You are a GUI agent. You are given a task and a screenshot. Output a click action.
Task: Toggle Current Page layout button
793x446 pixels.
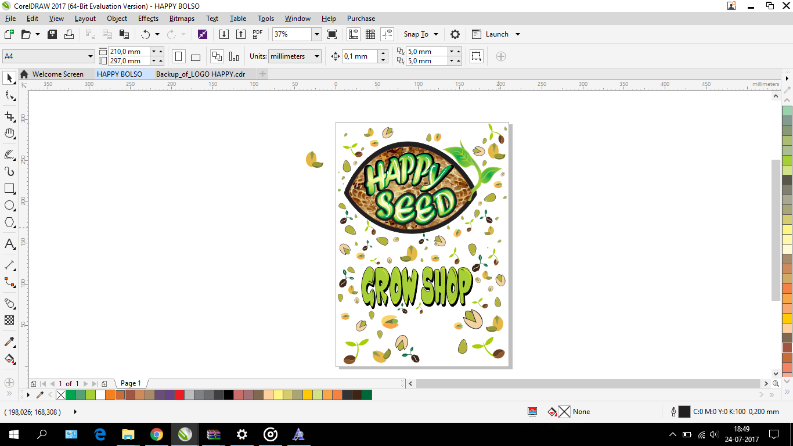point(234,56)
